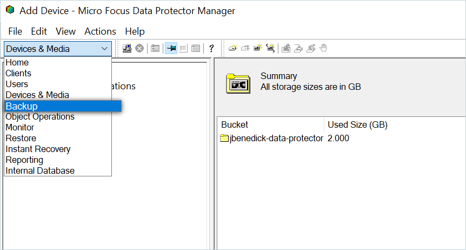The height and width of the screenshot is (250, 466).
Task: Click the gray circled X abort icon
Action: pyautogui.click(x=139, y=48)
